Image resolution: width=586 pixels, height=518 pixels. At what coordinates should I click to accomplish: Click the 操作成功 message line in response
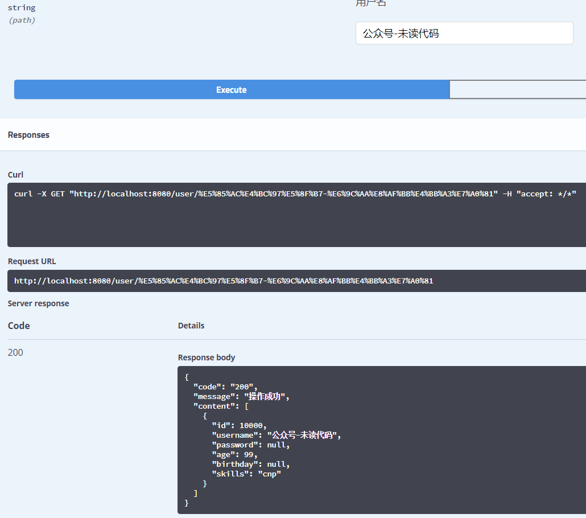pos(241,397)
